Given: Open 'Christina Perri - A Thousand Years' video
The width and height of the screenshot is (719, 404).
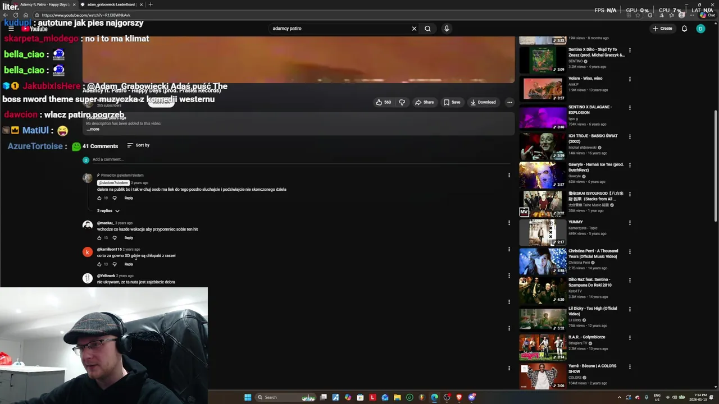Looking at the screenshot, I should coord(593,254).
